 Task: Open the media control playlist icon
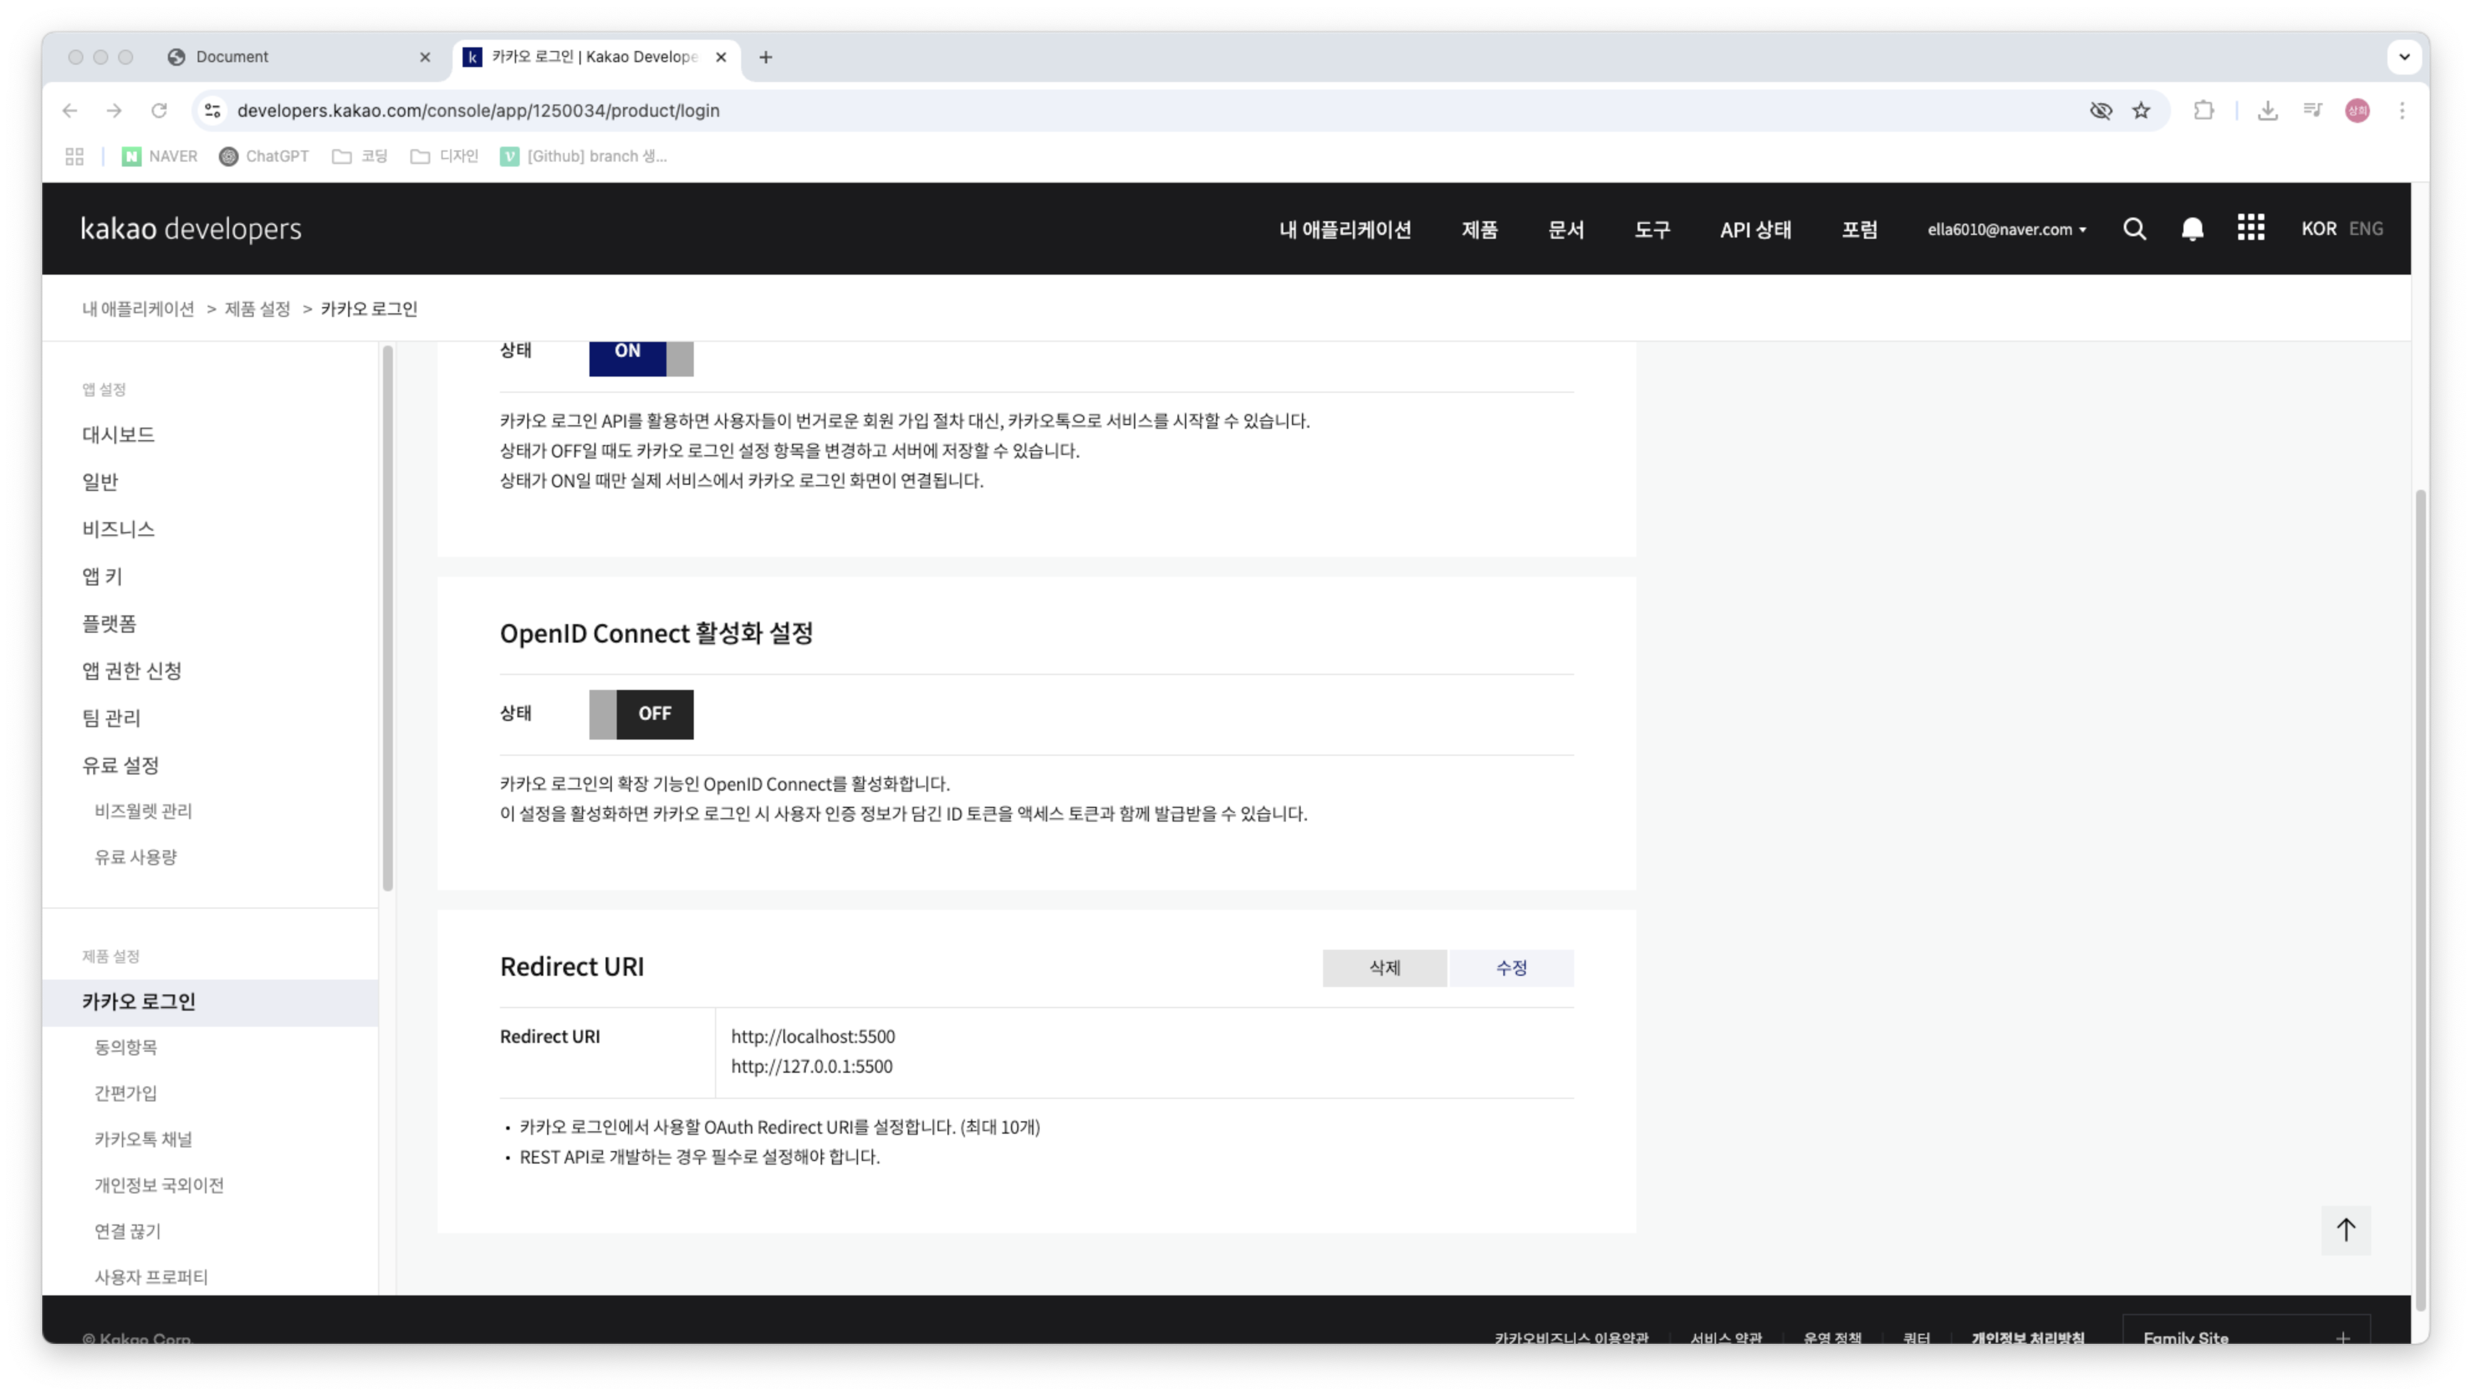point(2313,111)
